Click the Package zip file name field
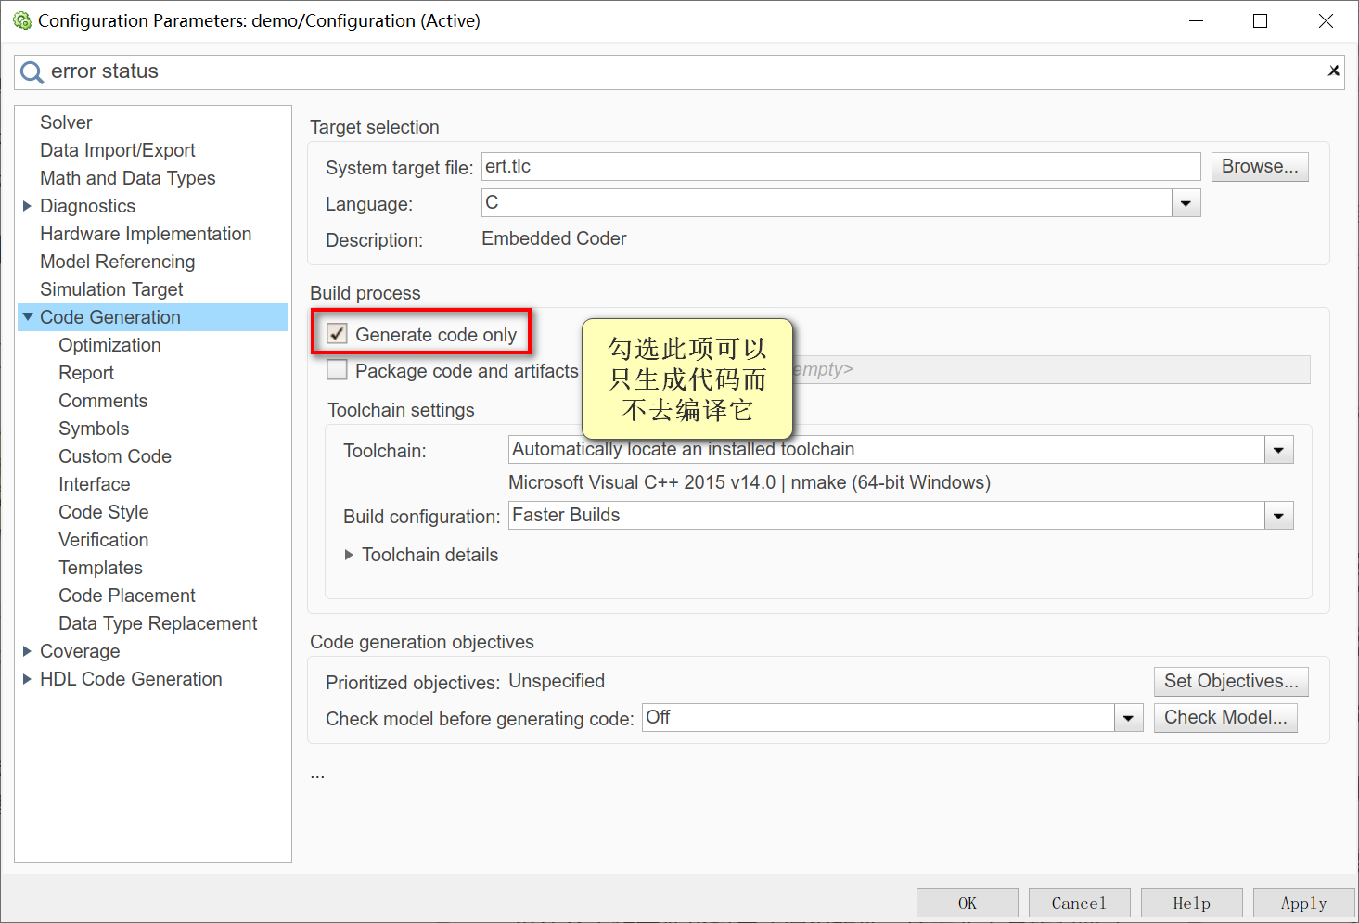This screenshot has height=923, width=1359. 1051,369
